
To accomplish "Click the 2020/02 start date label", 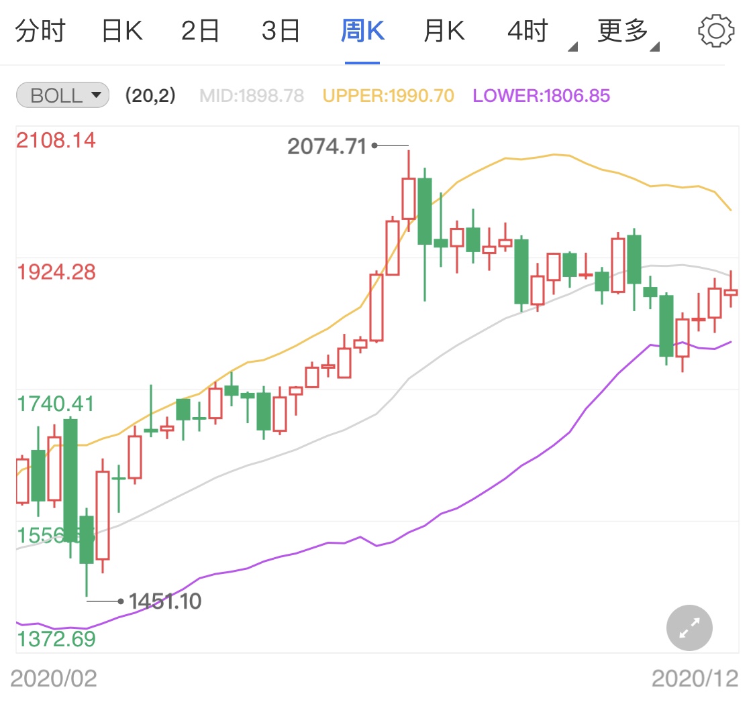I will [x=54, y=679].
